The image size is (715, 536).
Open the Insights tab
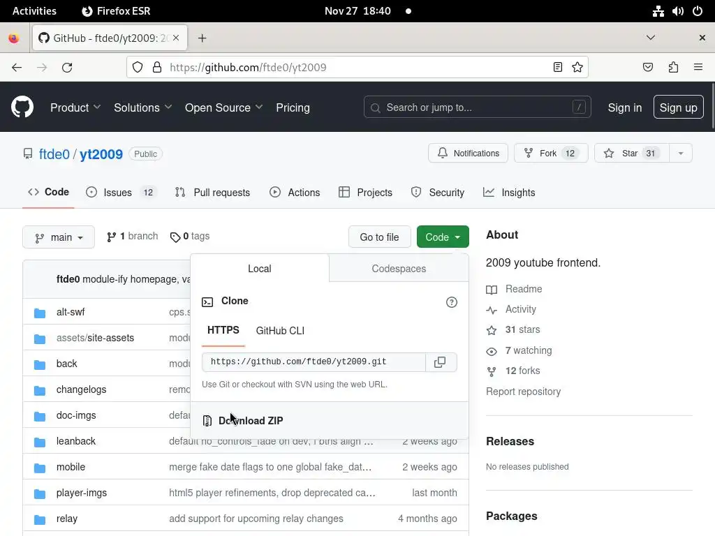pyautogui.click(x=509, y=193)
